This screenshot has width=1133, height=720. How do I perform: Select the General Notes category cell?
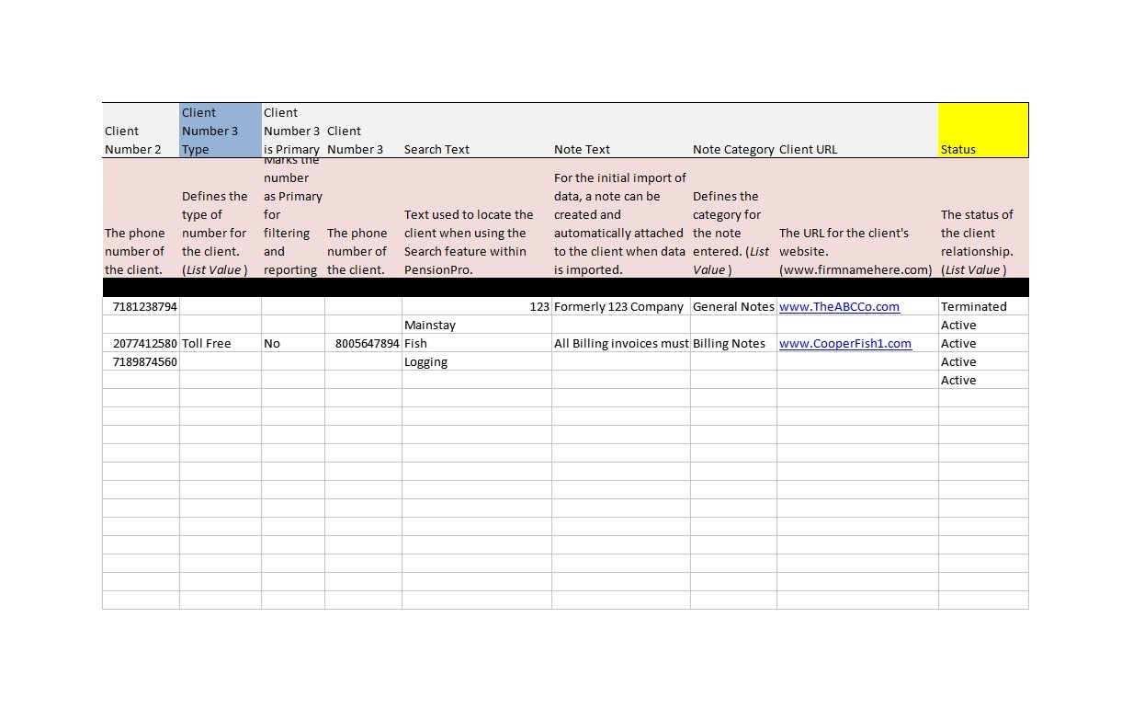click(x=732, y=306)
